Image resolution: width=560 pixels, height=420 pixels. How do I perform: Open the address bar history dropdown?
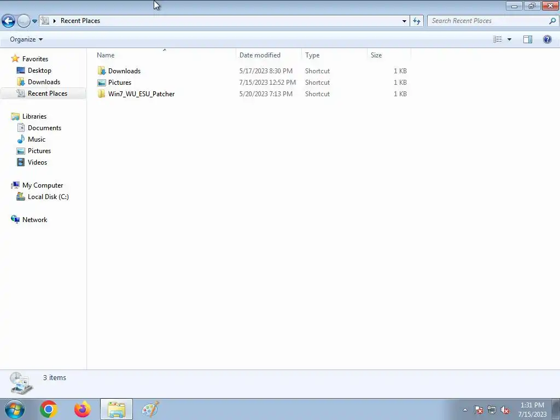click(x=404, y=21)
